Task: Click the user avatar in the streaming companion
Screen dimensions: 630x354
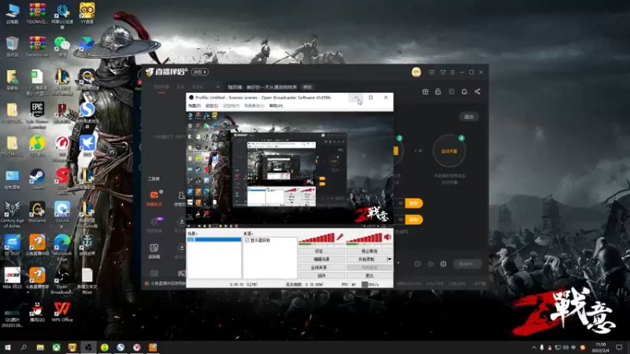Action: coord(417,72)
